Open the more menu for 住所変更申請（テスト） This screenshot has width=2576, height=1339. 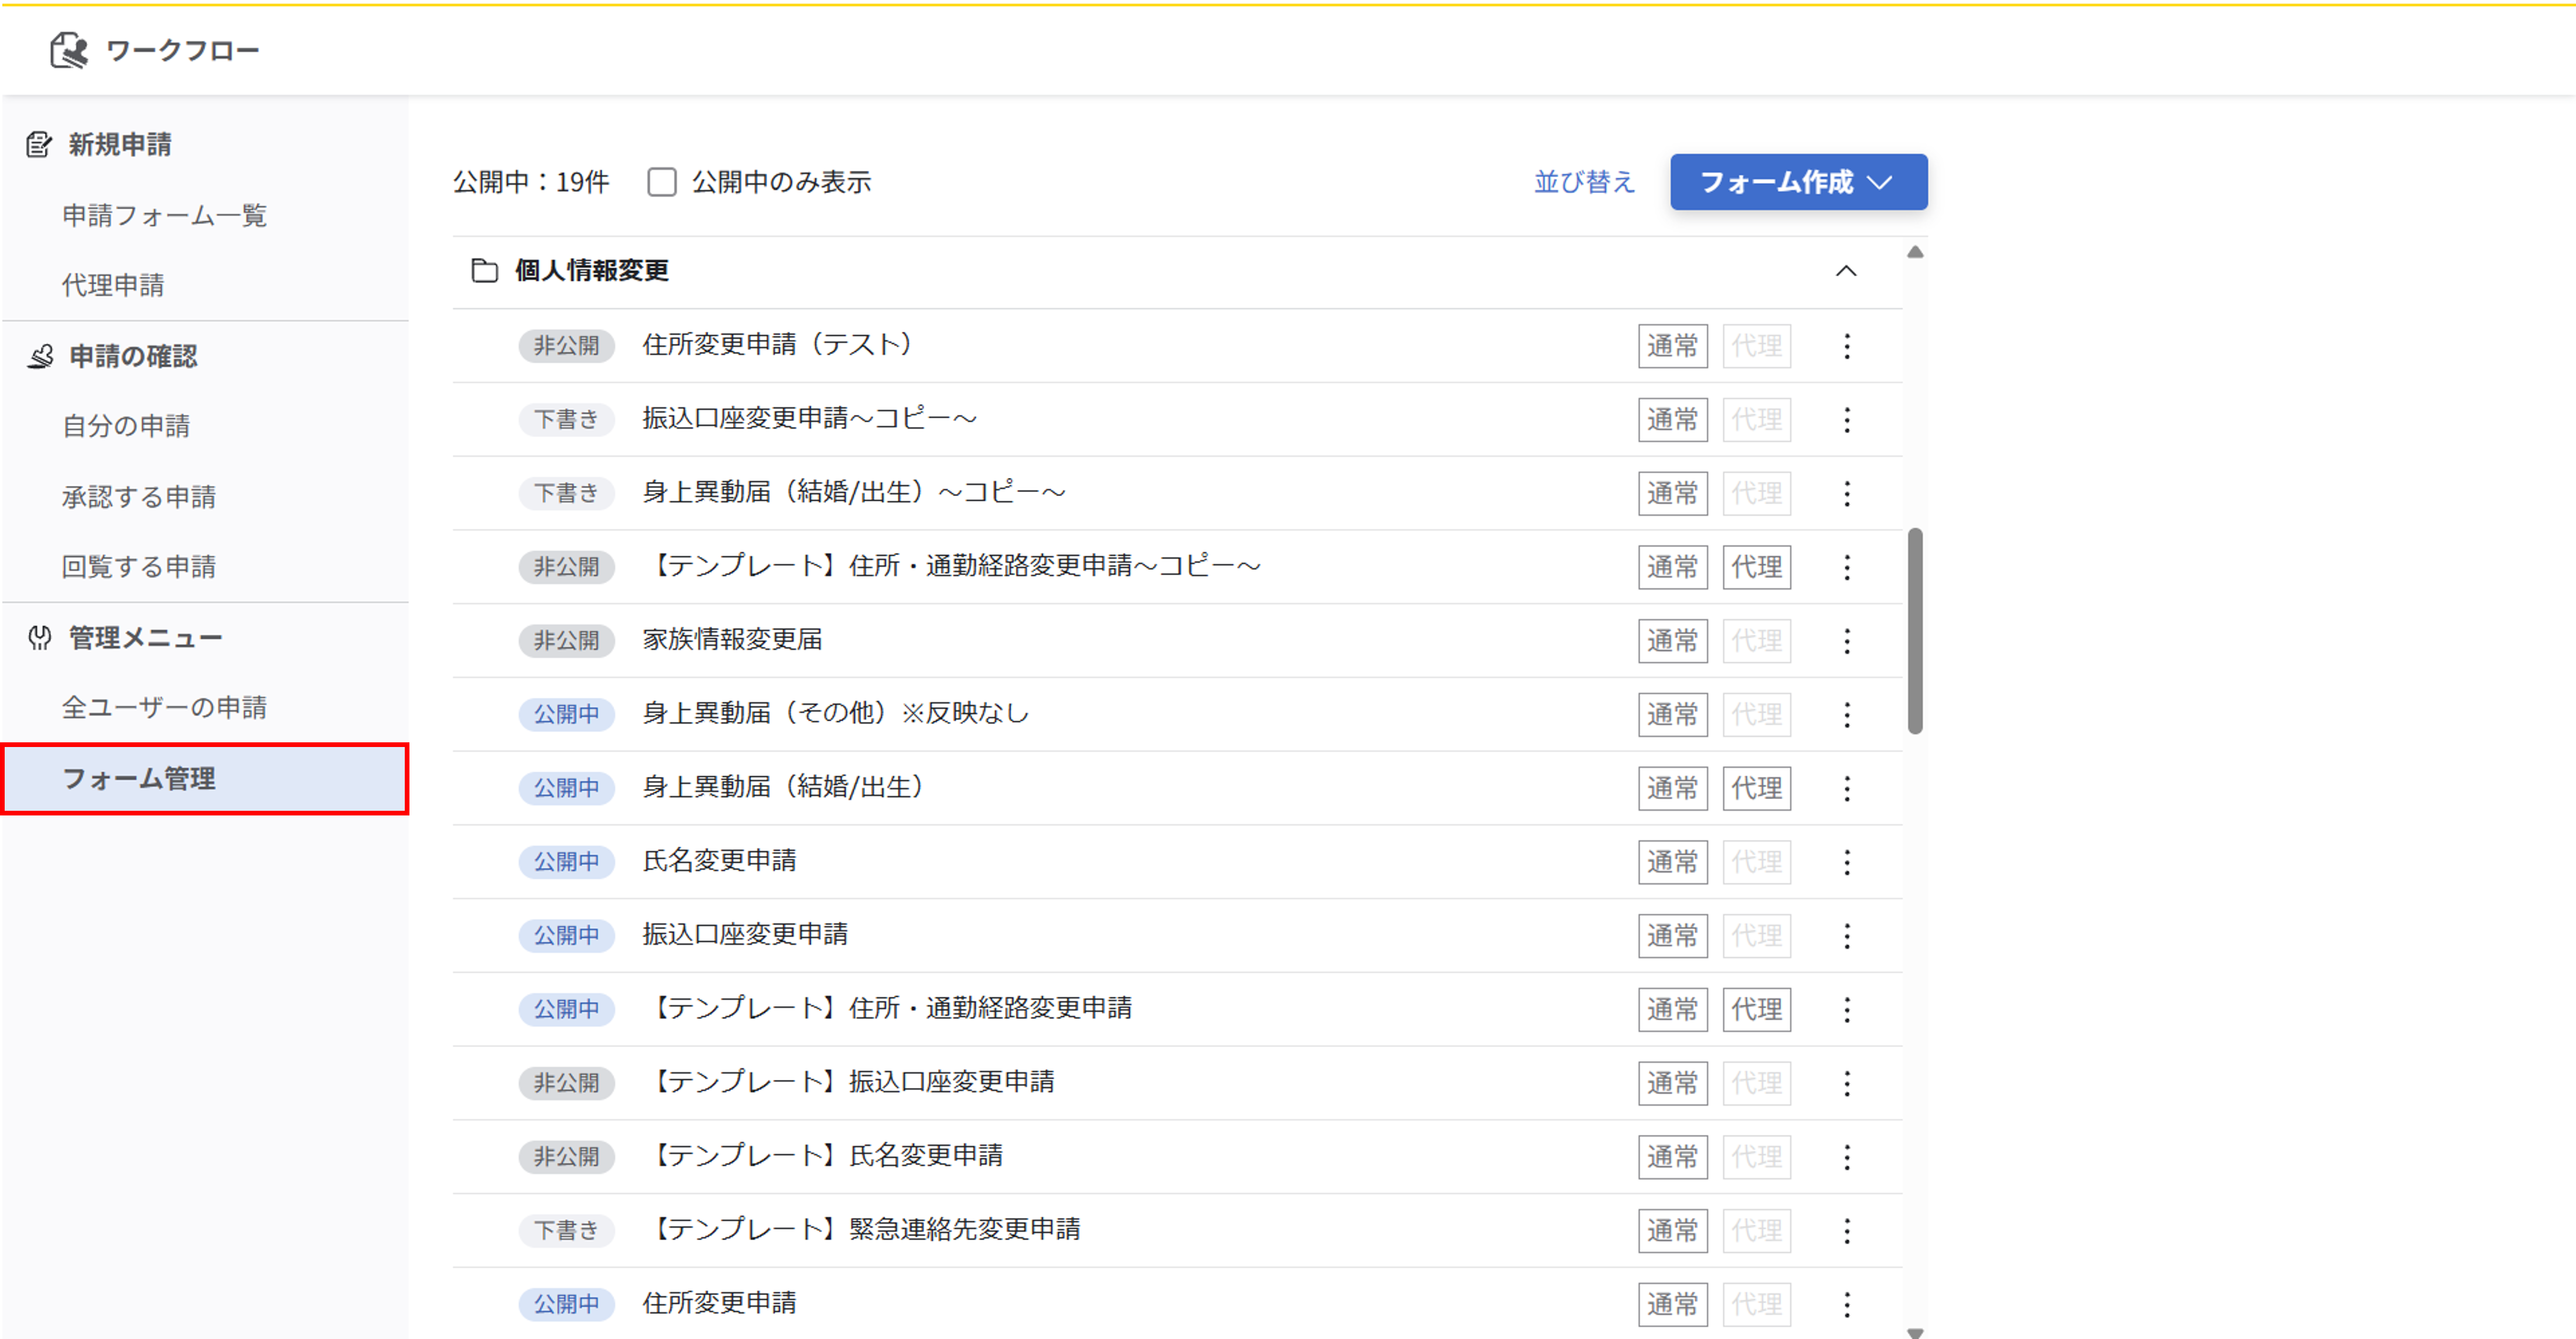pyautogui.click(x=1846, y=346)
